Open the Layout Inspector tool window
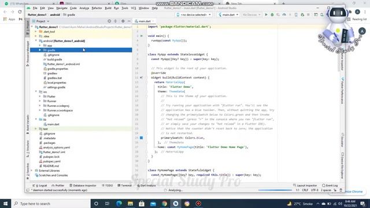Viewport: 370px width, 208px height. click(x=305, y=185)
